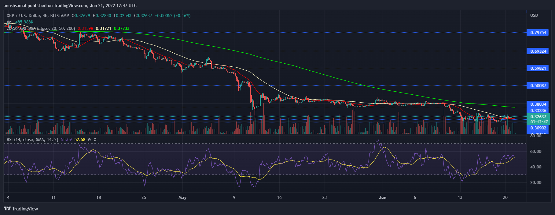
Task: Click the 0.79754 price level label
Action: click(538, 33)
